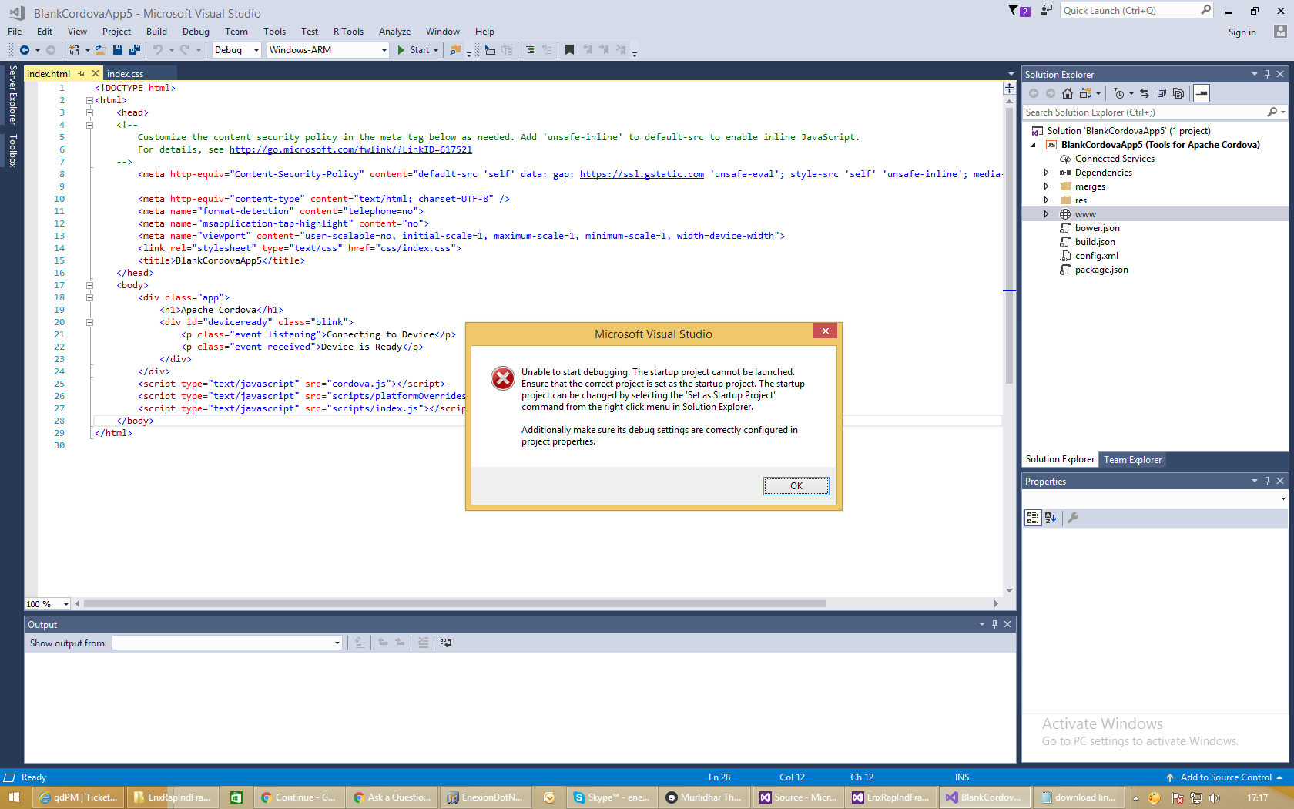Open the Show output from dropdown
This screenshot has height=809, width=1294.
pyautogui.click(x=337, y=643)
